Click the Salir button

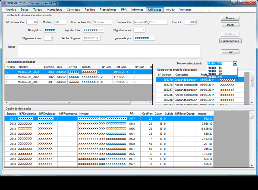(230, 52)
